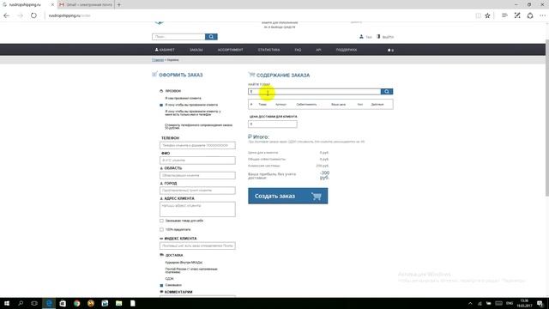Go back with browser back arrow
The height and width of the screenshot is (309, 549).
(x=6, y=15)
